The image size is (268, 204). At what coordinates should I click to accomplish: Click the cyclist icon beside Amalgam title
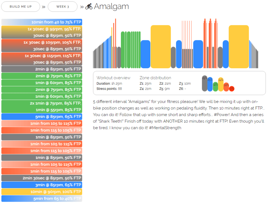click(x=89, y=7)
